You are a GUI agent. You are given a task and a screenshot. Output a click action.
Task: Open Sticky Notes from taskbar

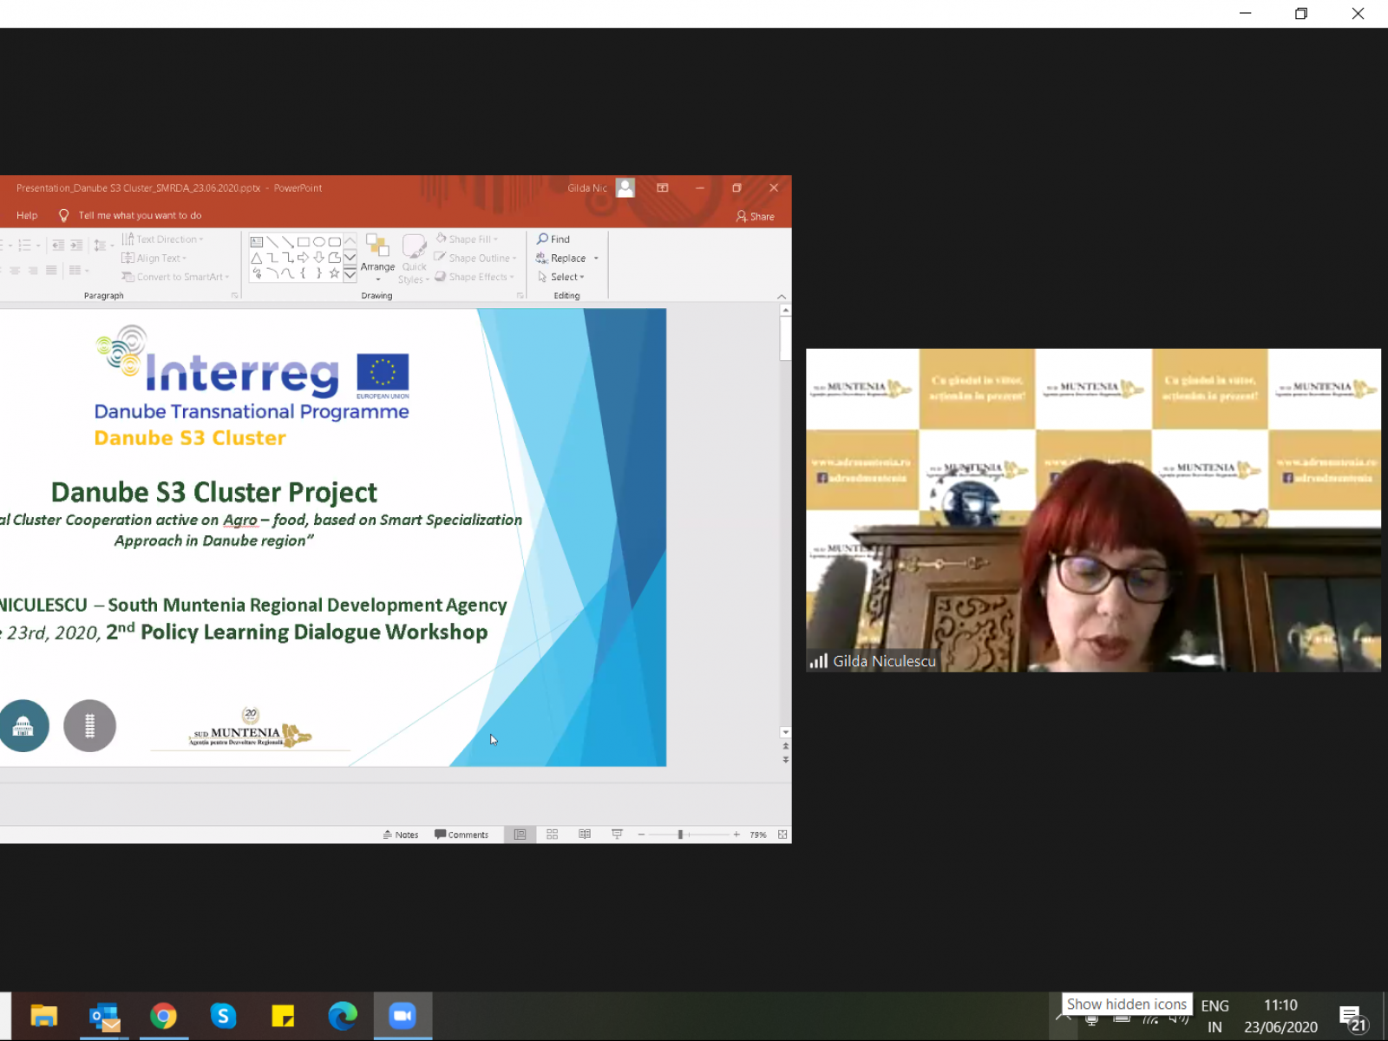(283, 1016)
